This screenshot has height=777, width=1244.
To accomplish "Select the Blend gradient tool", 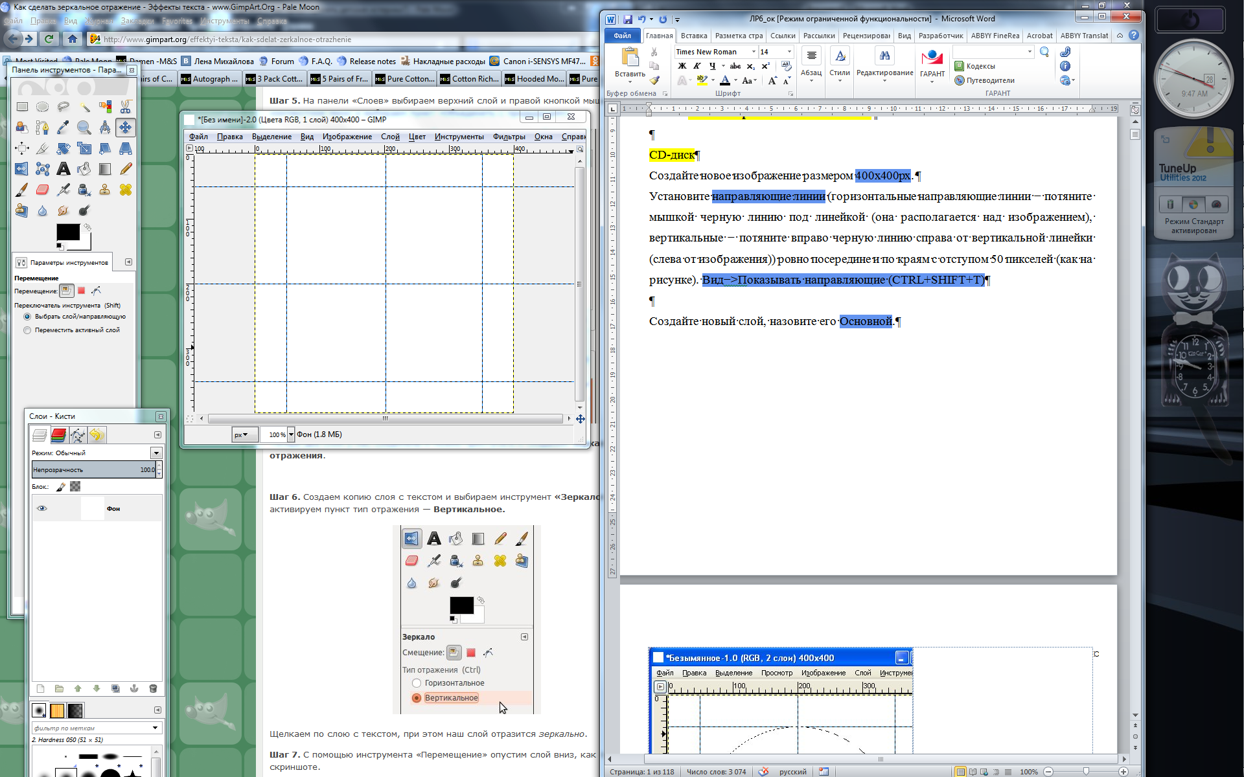I will point(105,169).
